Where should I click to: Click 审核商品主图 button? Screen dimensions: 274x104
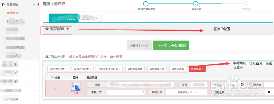[x=157, y=69]
